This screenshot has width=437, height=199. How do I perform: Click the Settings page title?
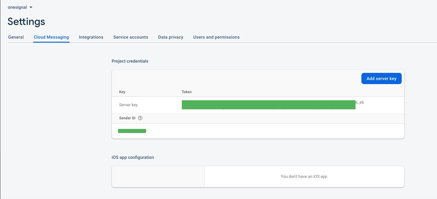(x=26, y=21)
